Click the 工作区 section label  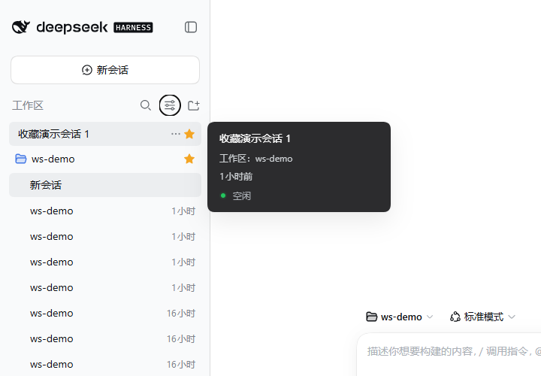pos(28,105)
